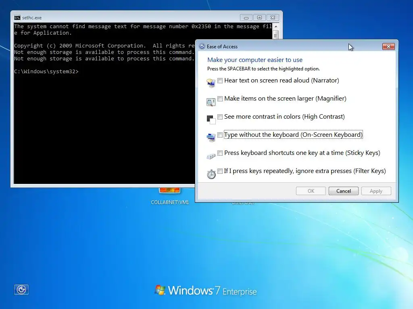Click the sethc.exe console title bar icon
This screenshot has width=413, height=309.
click(x=17, y=18)
